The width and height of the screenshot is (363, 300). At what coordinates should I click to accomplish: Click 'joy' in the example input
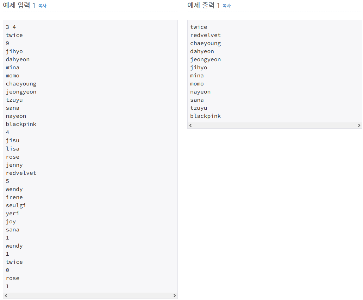(11, 222)
